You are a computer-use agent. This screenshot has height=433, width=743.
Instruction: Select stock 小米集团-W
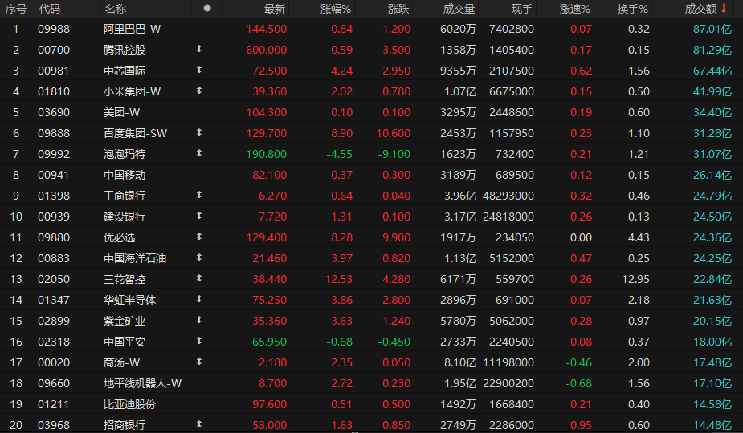(133, 91)
